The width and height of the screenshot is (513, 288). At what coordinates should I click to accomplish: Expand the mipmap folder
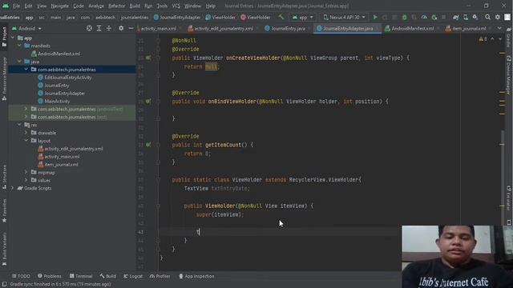[x=26, y=172]
